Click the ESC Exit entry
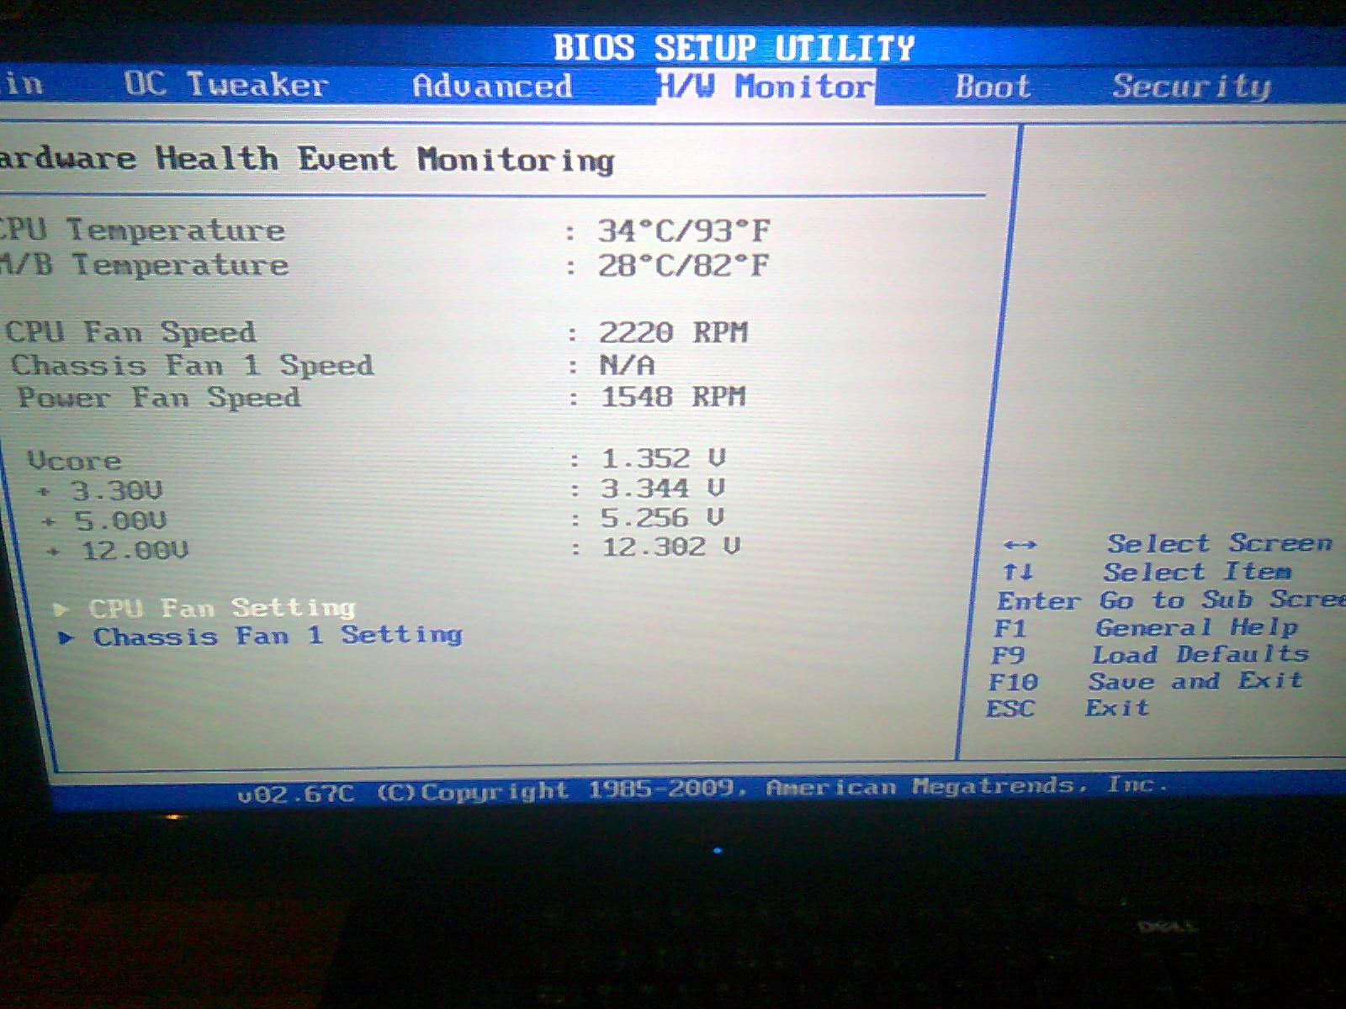 coord(1068,708)
